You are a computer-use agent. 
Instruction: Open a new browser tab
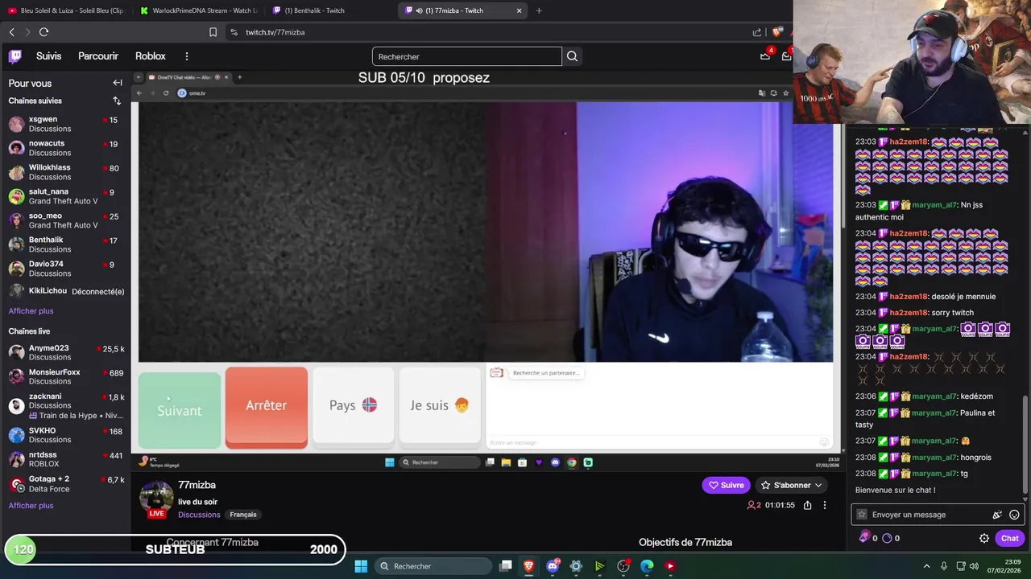(x=539, y=10)
